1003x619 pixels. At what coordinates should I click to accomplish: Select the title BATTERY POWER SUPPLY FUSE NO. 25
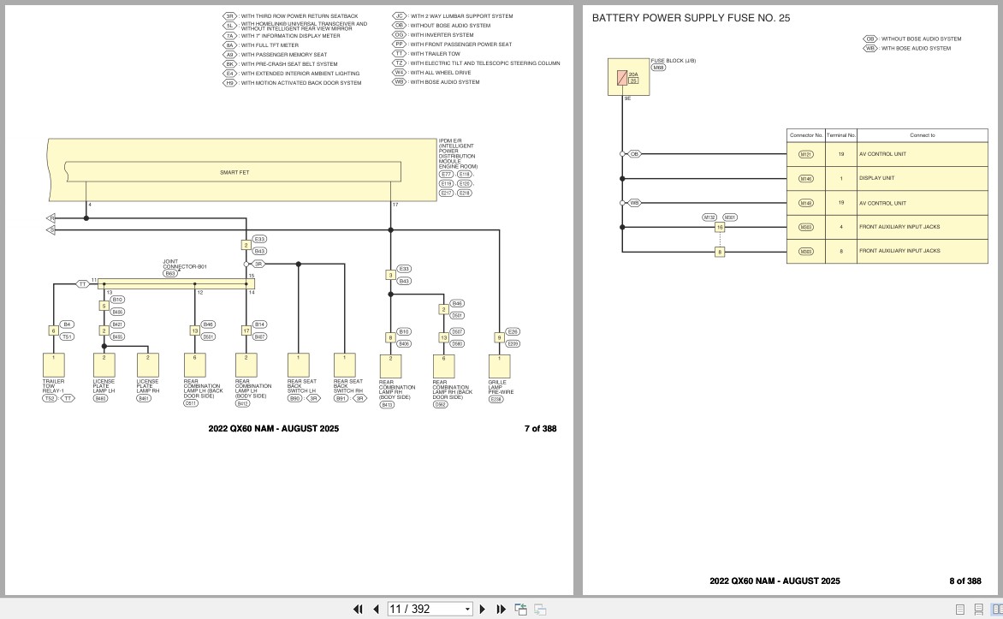(x=691, y=18)
